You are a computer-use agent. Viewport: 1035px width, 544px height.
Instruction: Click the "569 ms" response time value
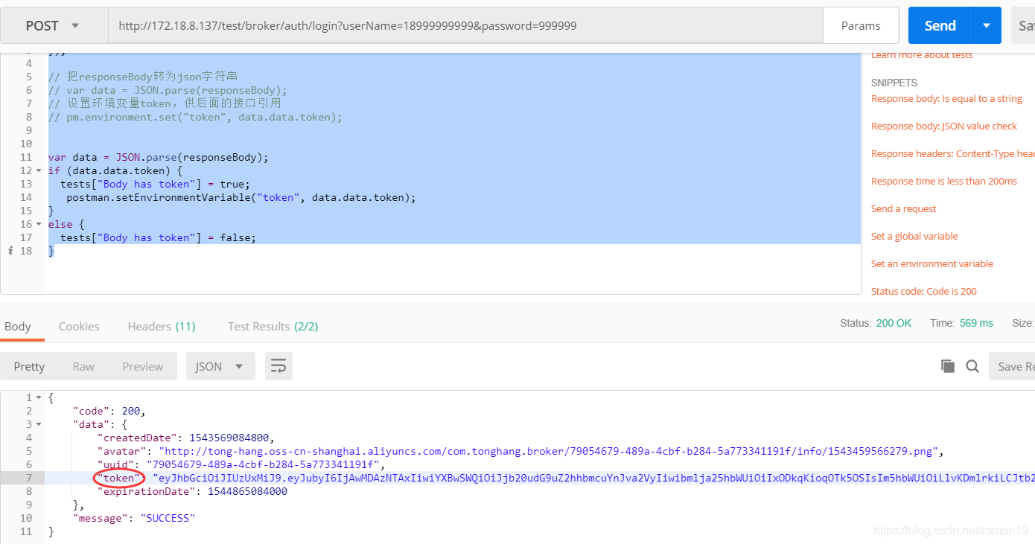(x=976, y=323)
